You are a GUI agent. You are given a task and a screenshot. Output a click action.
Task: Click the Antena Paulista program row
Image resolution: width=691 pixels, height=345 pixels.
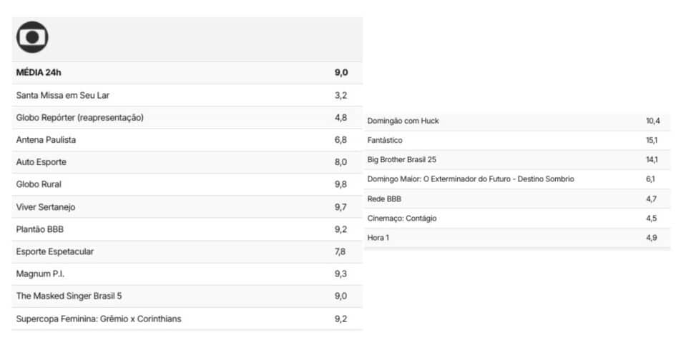[x=187, y=140]
